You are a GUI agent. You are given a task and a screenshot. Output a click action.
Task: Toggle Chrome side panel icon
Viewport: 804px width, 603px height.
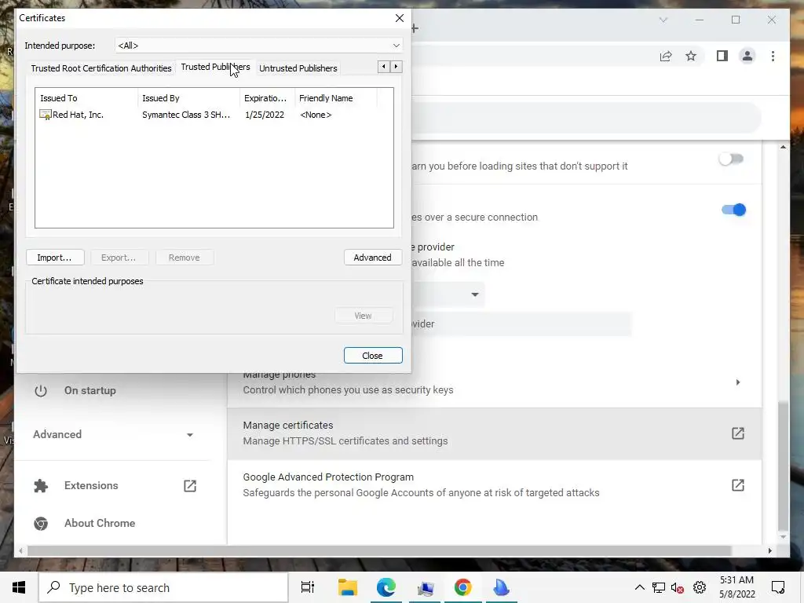[722, 56]
